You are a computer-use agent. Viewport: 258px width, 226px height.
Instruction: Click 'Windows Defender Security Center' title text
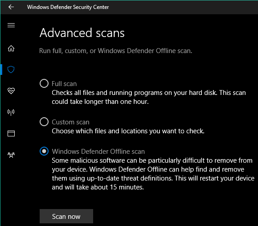click(x=68, y=7)
